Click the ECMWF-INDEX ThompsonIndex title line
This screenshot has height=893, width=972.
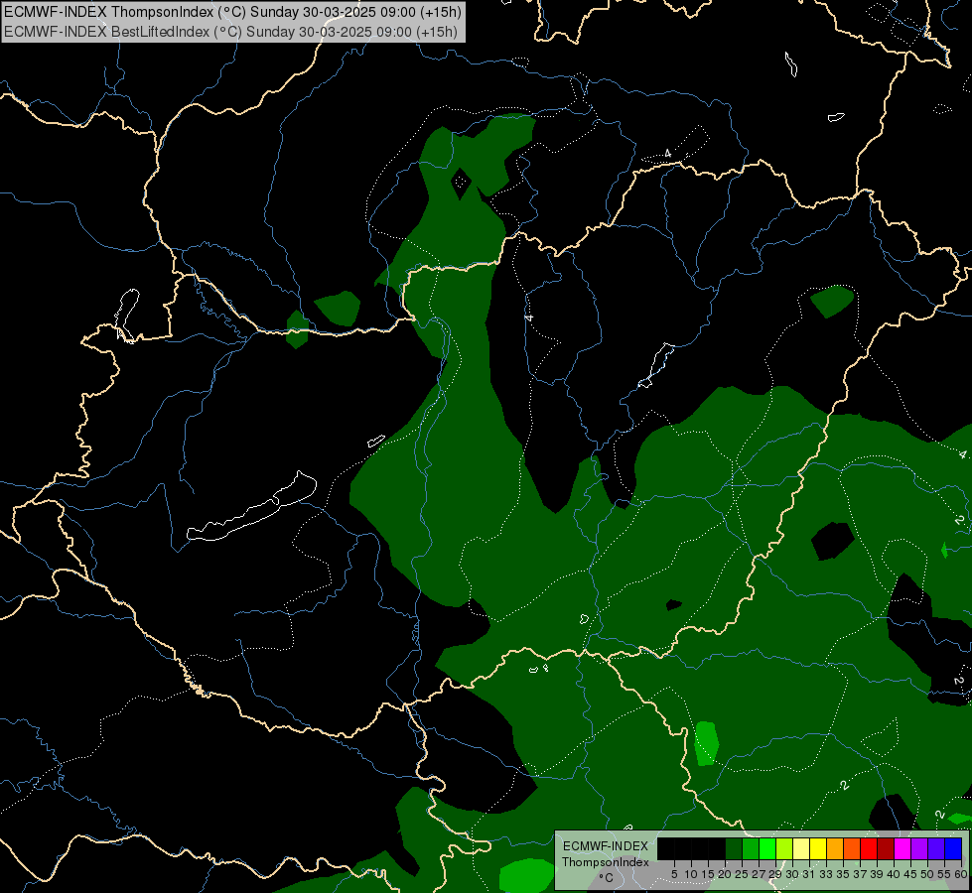232,12
